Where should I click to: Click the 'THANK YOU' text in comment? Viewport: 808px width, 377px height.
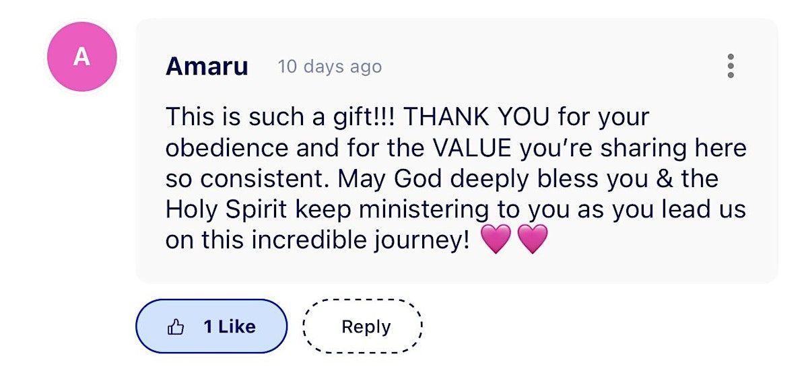pyautogui.click(x=477, y=117)
